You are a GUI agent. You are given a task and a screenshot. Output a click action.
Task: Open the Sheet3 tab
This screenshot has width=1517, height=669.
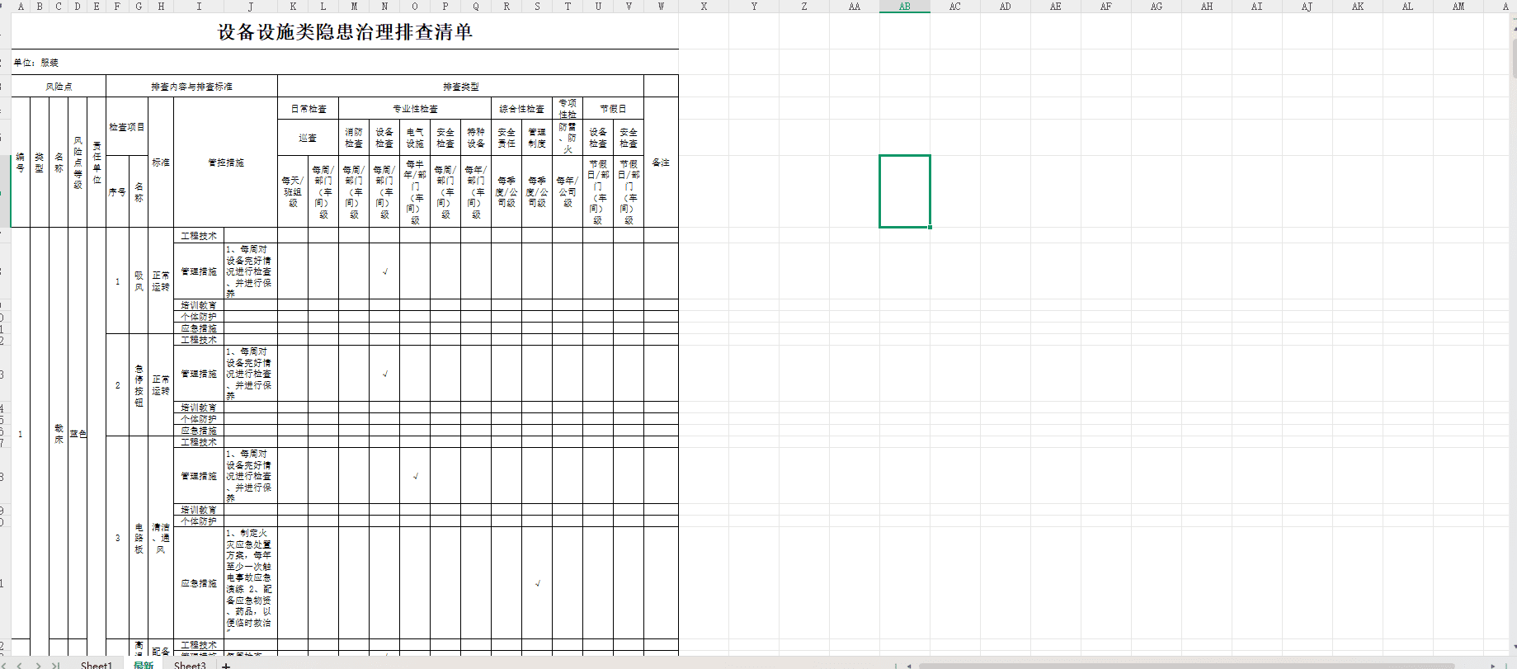coord(190,666)
